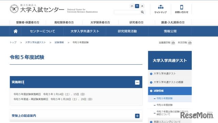Collapse 実施期日 section with minus icon
Viewport: 218px width, 123px height.
pos(137,82)
